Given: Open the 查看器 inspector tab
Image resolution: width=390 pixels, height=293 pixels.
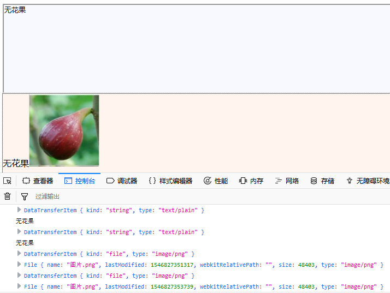Looking at the screenshot, I should 38,181.
